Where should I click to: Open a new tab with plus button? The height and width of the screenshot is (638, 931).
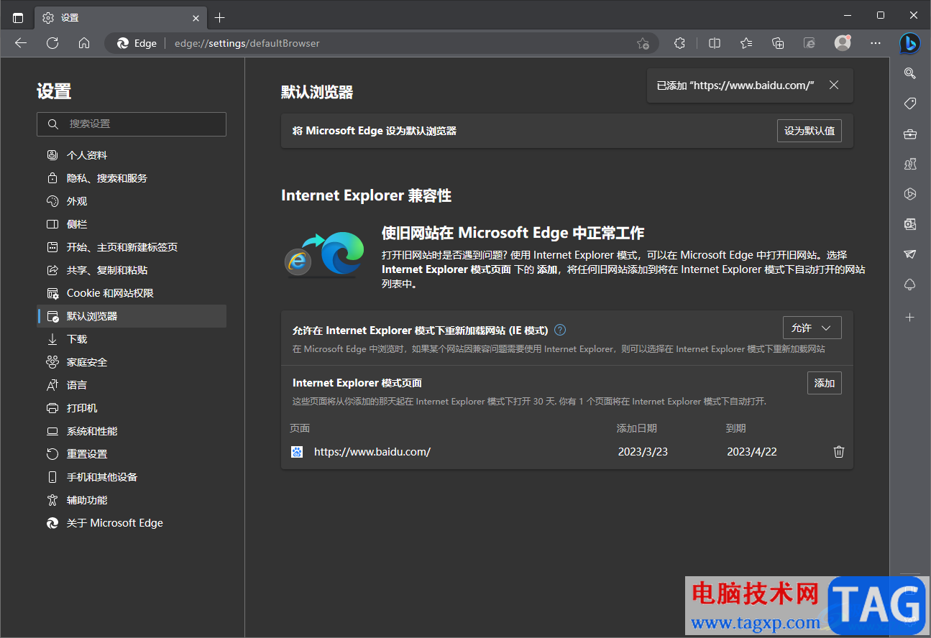pos(220,17)
